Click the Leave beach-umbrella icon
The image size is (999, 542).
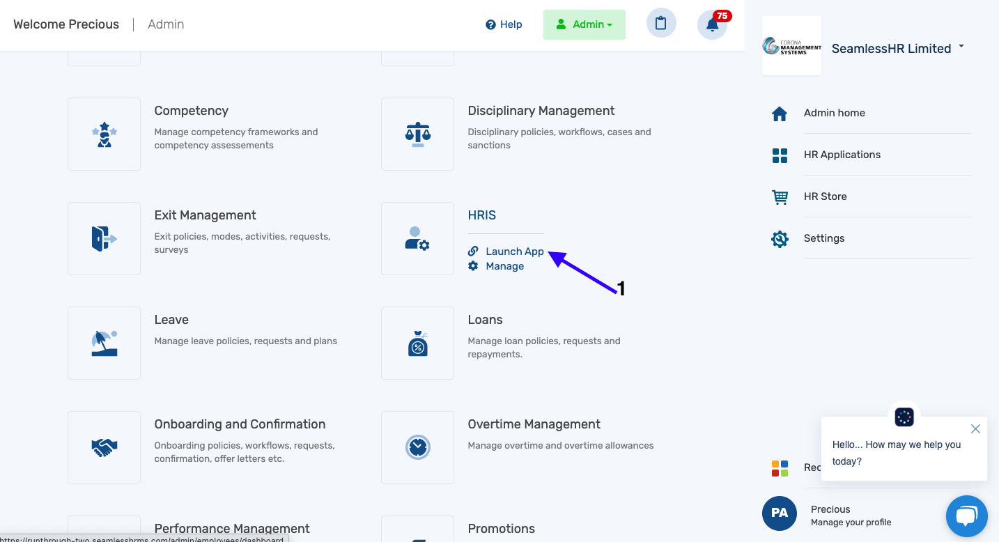[104, 343]
